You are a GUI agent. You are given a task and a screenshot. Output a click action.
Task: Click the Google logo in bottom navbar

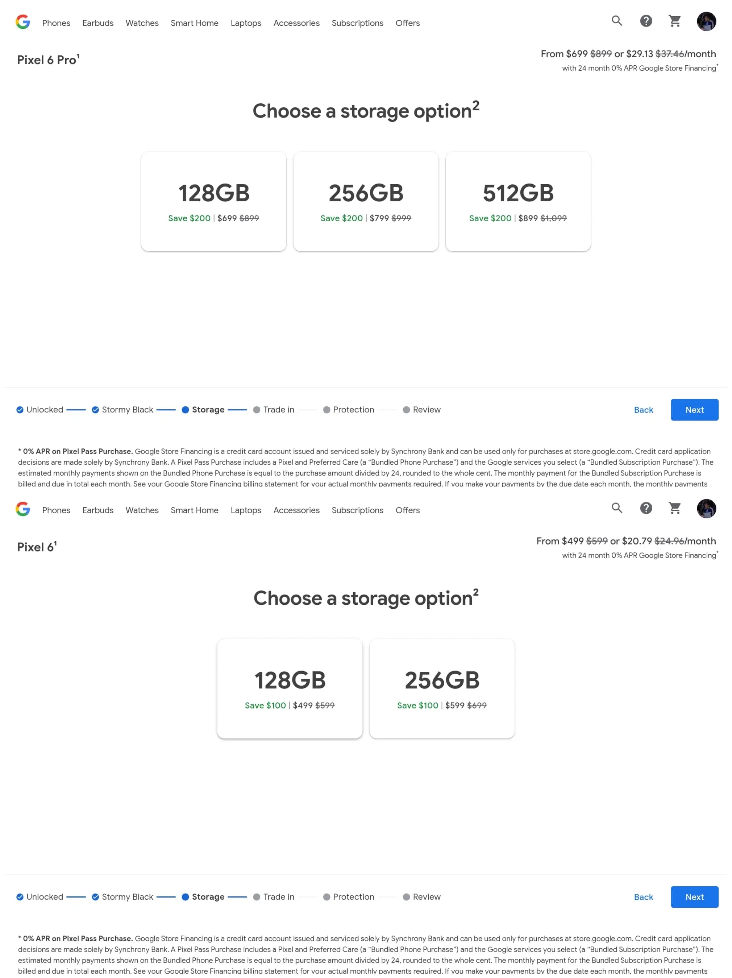pyautogui.click(x=22, y=509)
